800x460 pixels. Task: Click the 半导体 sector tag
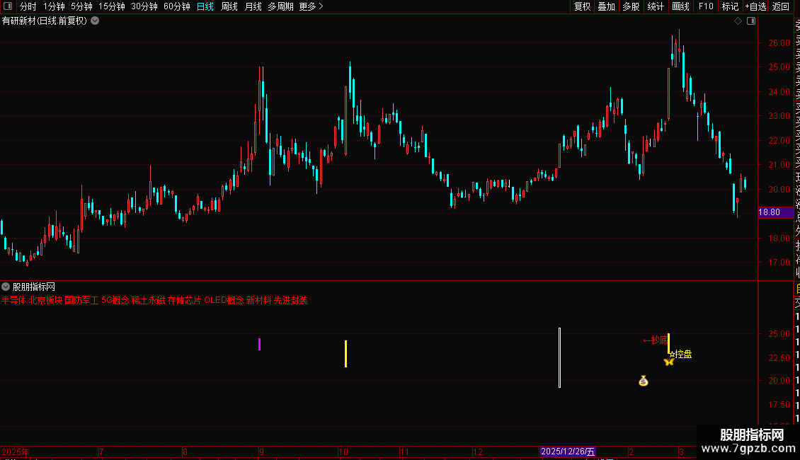13,300
